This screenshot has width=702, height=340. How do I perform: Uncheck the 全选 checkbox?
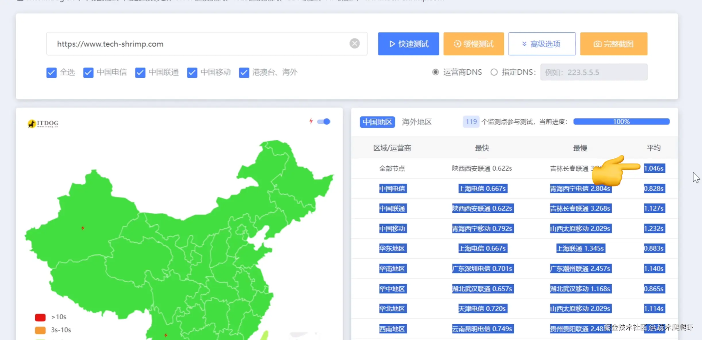click(52, 73)
